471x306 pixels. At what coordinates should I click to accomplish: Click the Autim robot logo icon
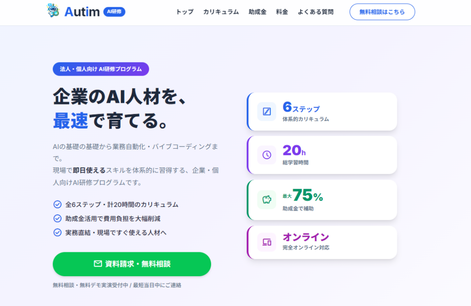tap(53, 11)
